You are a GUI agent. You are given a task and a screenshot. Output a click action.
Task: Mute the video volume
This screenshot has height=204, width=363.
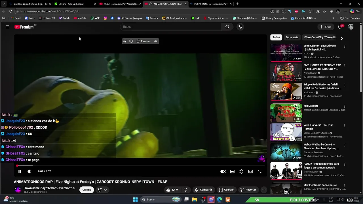point(29,171)
